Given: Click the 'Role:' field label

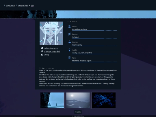Looking at the screenshot, I should click(x=74, y=58).
